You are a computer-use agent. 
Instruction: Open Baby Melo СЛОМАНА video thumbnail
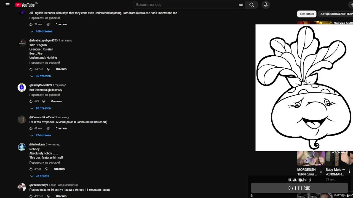click(x=339, y=158)
